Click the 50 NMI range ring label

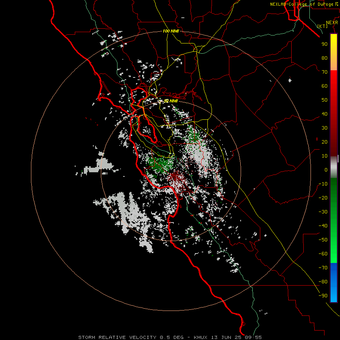[x=171, y=101]
